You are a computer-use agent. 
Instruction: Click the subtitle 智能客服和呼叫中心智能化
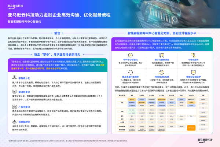pos(24,21)
